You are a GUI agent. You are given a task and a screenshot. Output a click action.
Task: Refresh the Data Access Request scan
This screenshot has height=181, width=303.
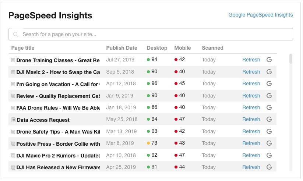pos(251,119)
